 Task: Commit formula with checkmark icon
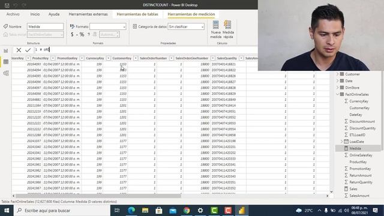28,50
